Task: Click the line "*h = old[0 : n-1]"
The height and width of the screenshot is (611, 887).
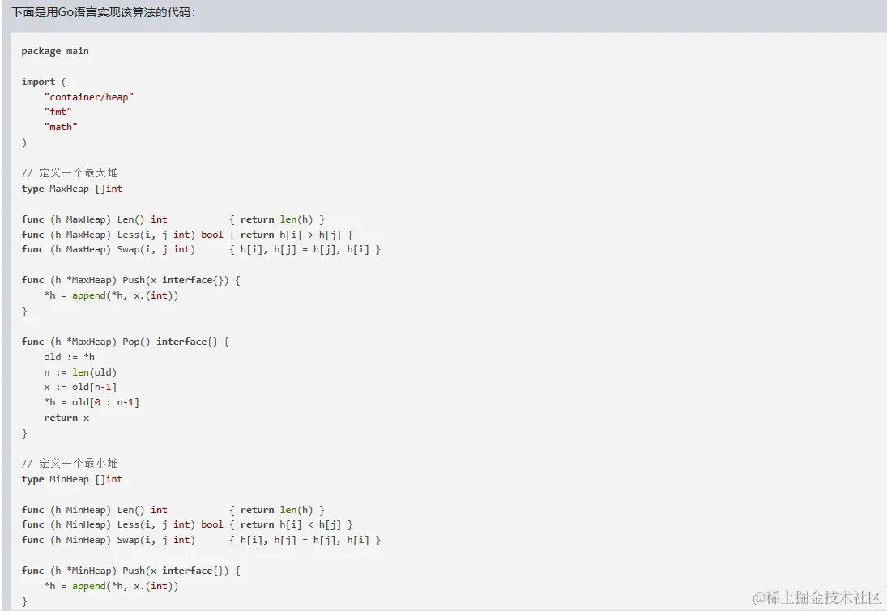Action: (x=92, y=402)
